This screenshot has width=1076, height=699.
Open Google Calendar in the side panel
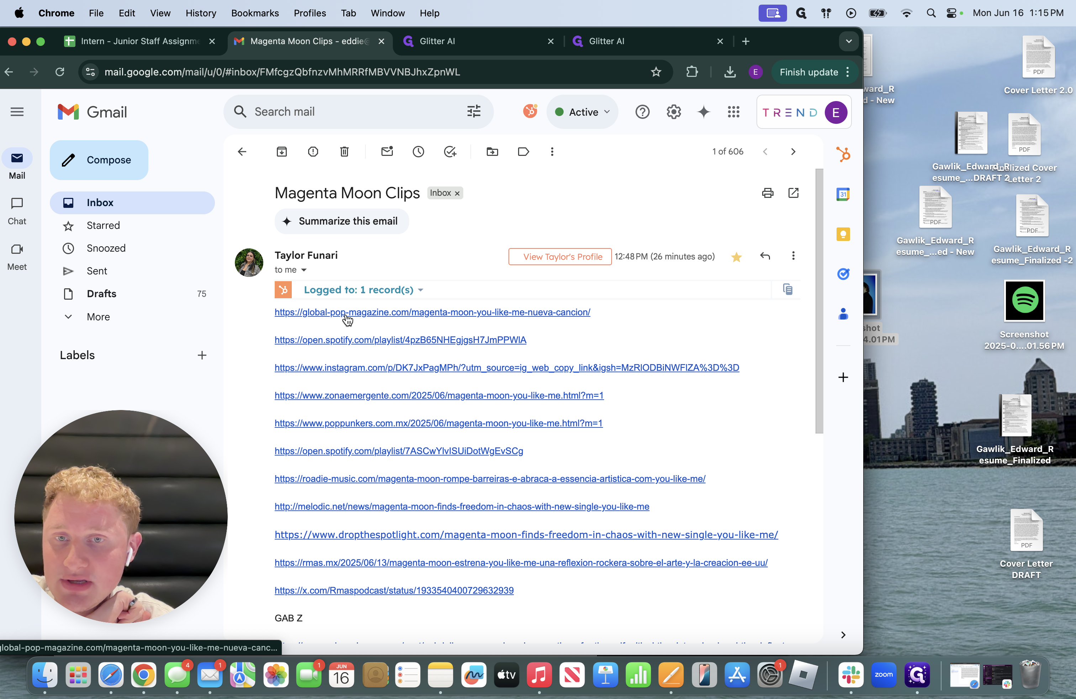(843, 194)
